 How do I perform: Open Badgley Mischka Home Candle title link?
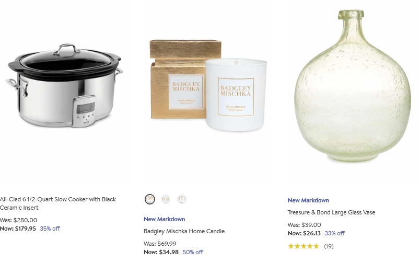(184, 231)
